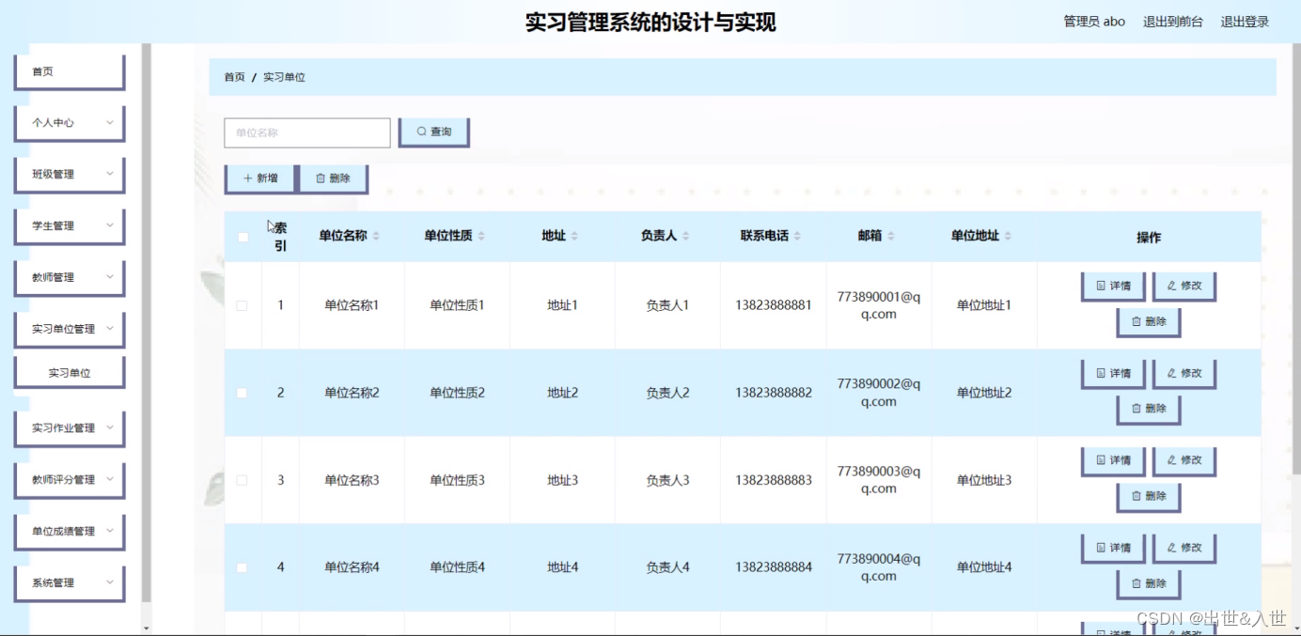Click 退出到前台 in the header

[1172, 22]
